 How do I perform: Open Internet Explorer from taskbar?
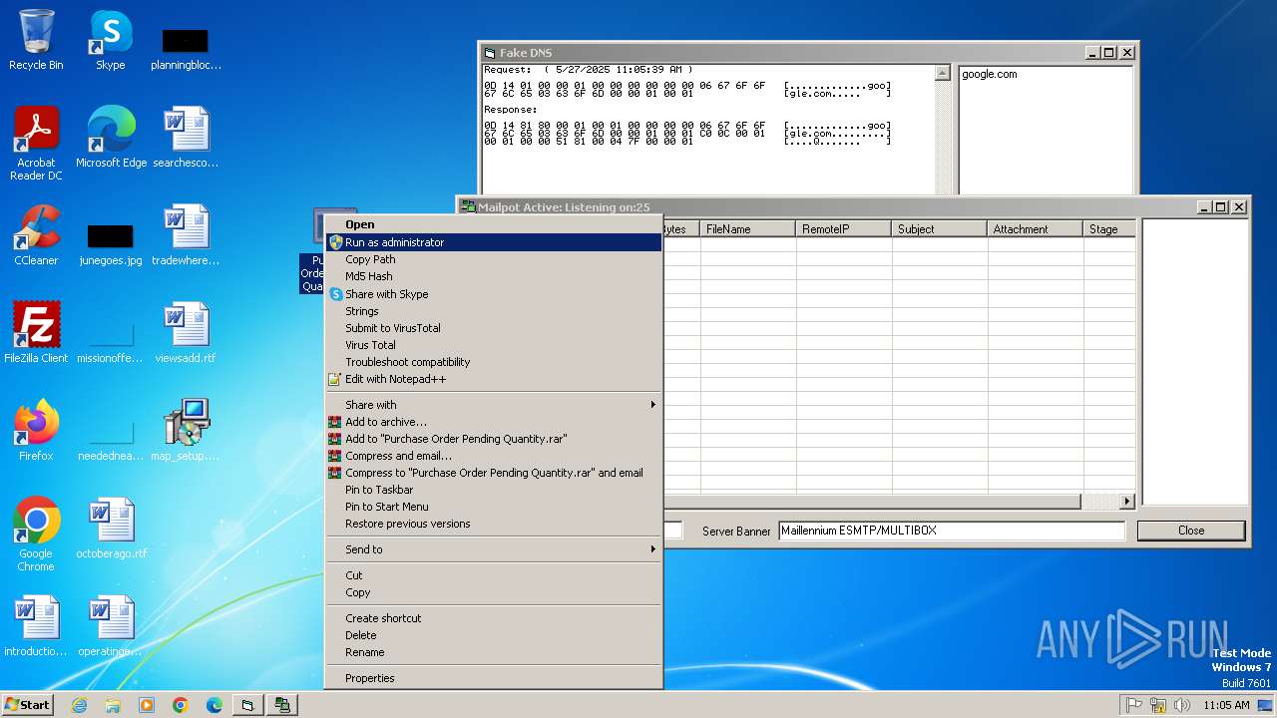tap(79, 705)
